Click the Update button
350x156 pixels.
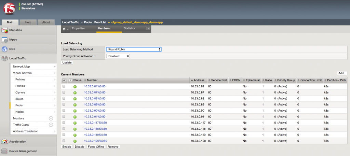pyautogui.click(x=67, y=63)
